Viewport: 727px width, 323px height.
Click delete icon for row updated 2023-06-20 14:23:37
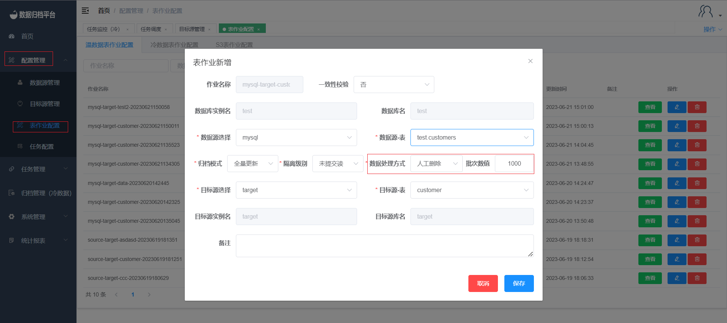[x=697, y=202]
